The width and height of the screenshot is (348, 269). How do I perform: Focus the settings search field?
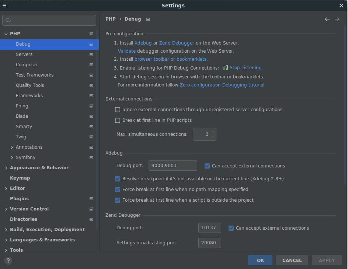49,20
